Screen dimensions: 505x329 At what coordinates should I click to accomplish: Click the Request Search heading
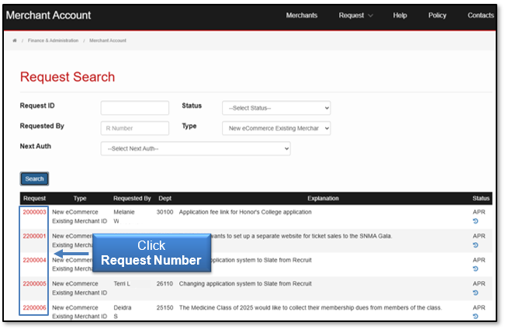[x=67, y=77]
